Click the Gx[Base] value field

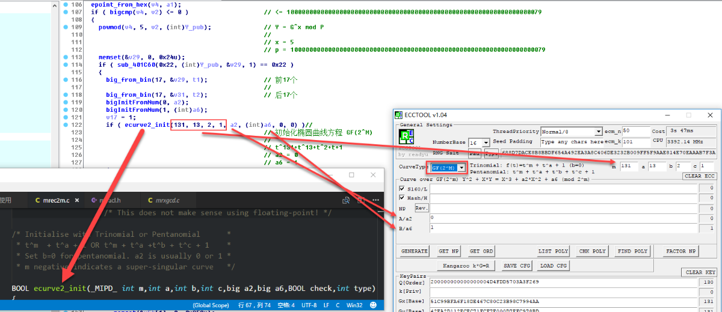(x=563, y=301)
